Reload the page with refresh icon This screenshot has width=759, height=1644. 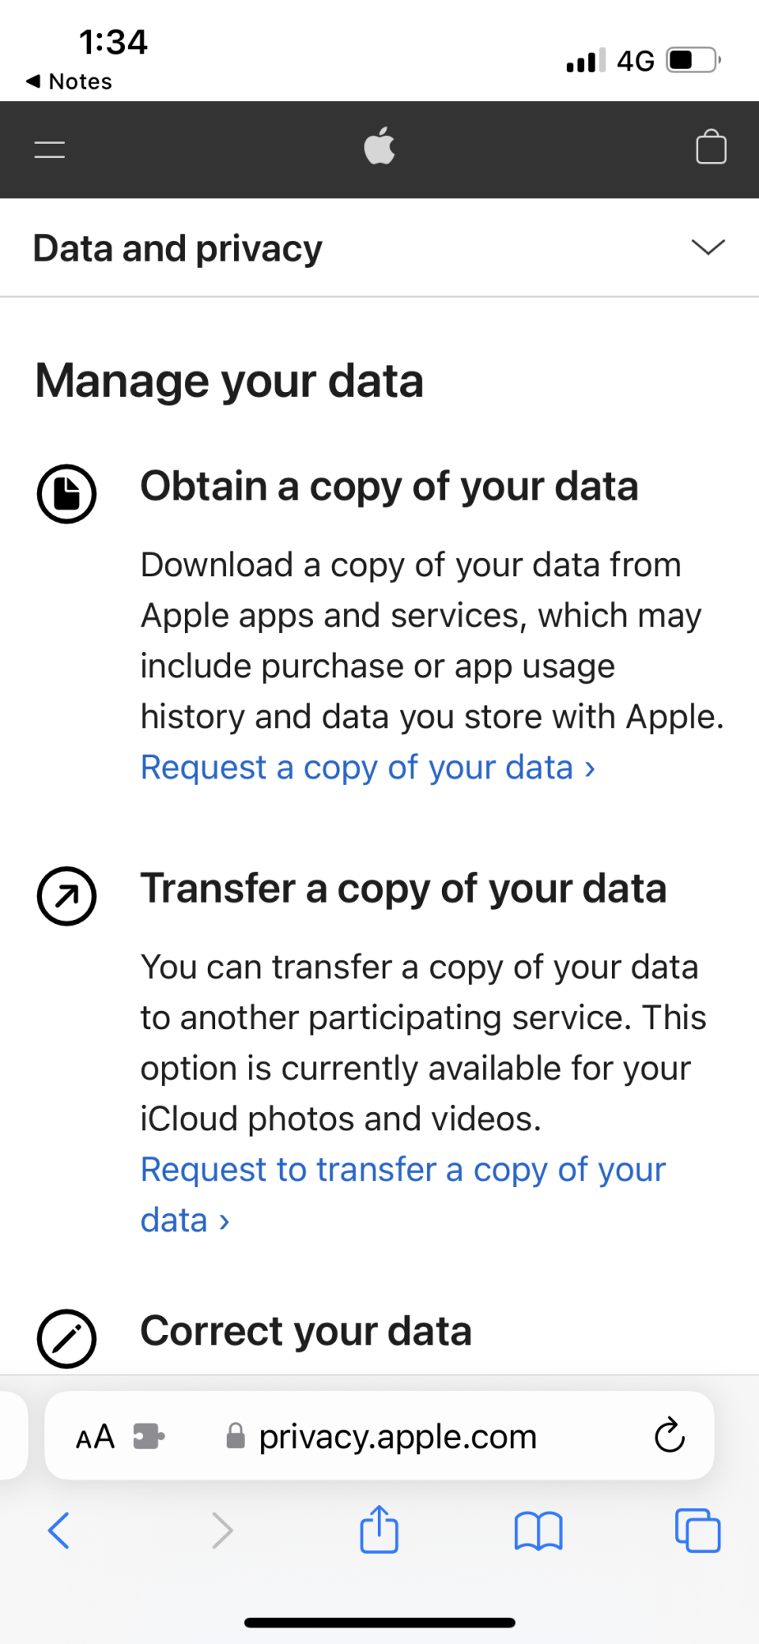pyautogui.click(x=669, y=1436)
